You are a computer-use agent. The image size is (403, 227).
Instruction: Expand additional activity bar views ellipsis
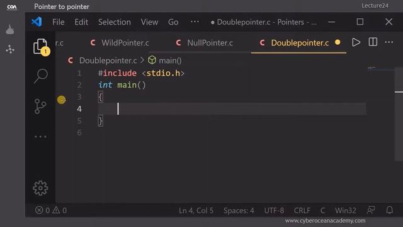pos(40,137)
